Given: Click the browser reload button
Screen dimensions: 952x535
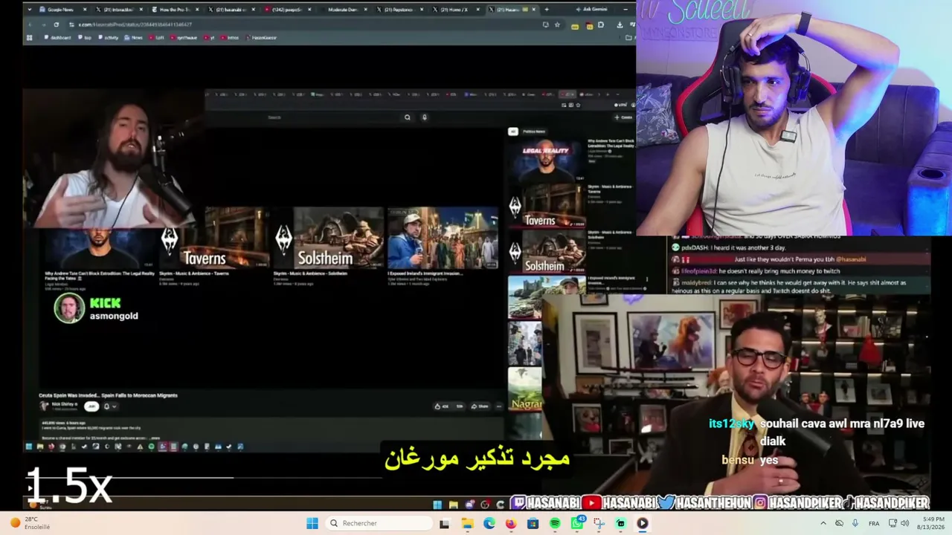Looking at the screenshot, I should pos(56,25).
